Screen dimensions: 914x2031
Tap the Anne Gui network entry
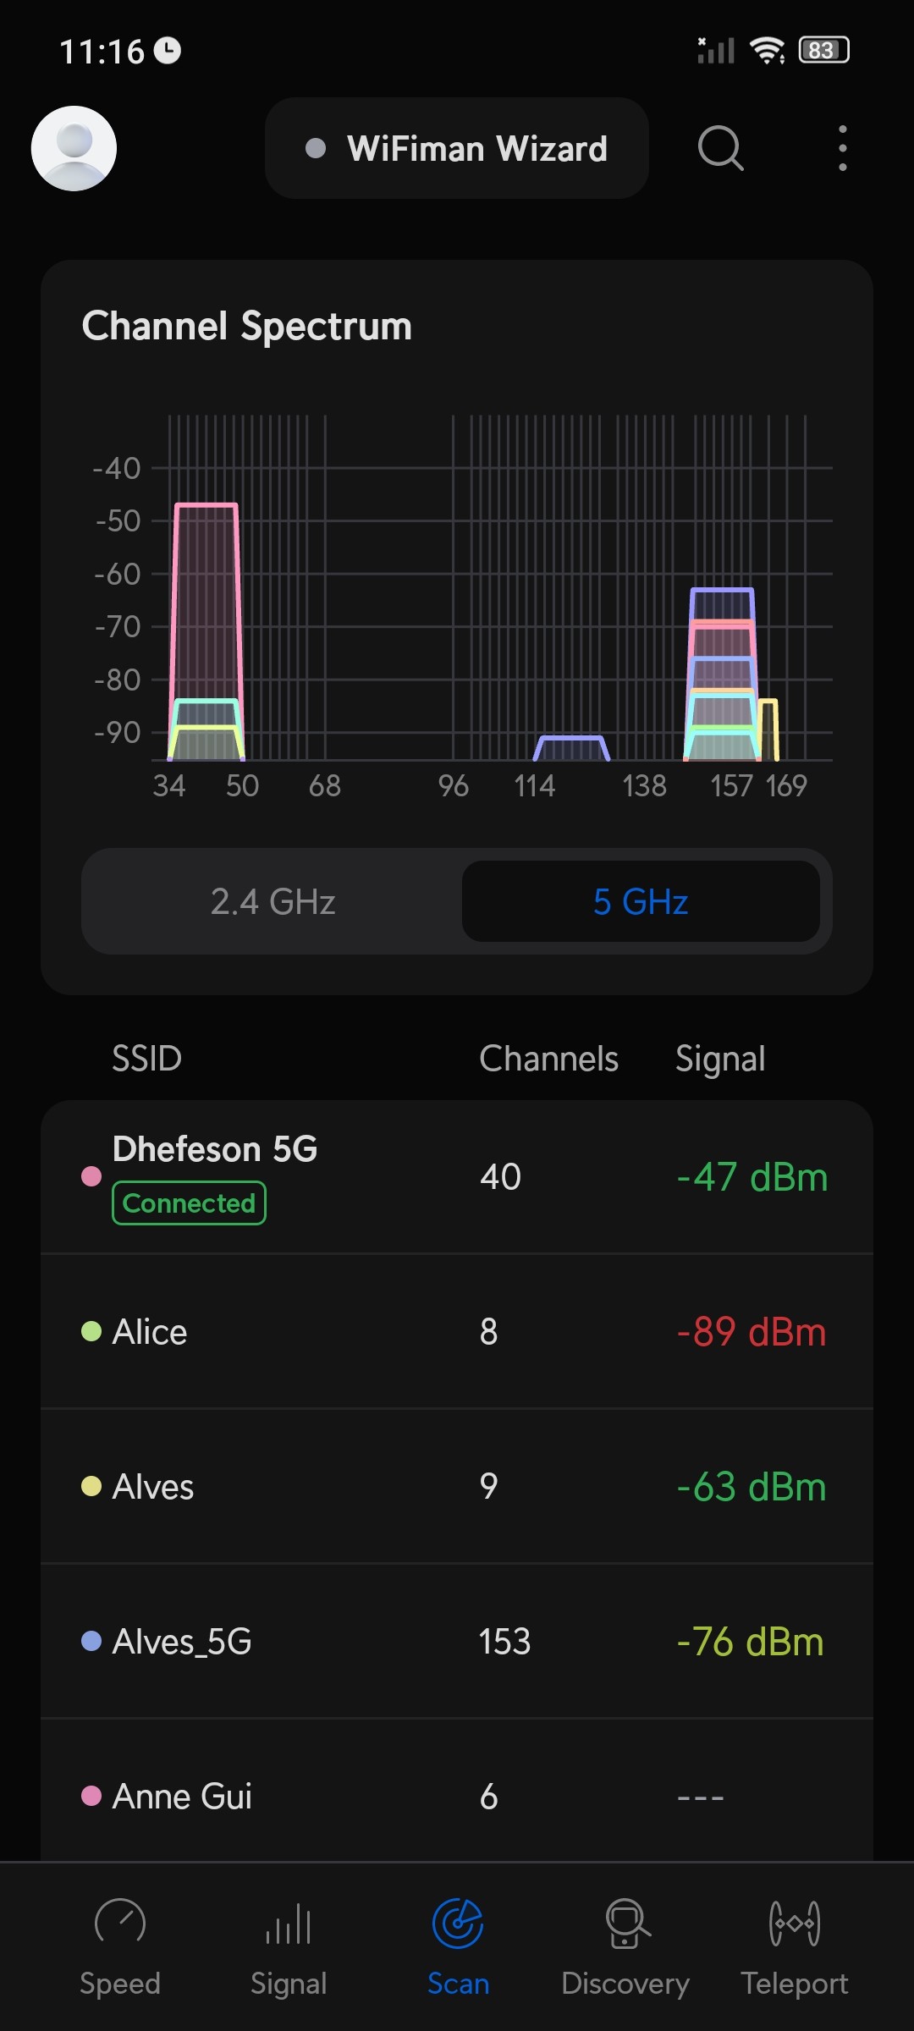[457, 1796]
